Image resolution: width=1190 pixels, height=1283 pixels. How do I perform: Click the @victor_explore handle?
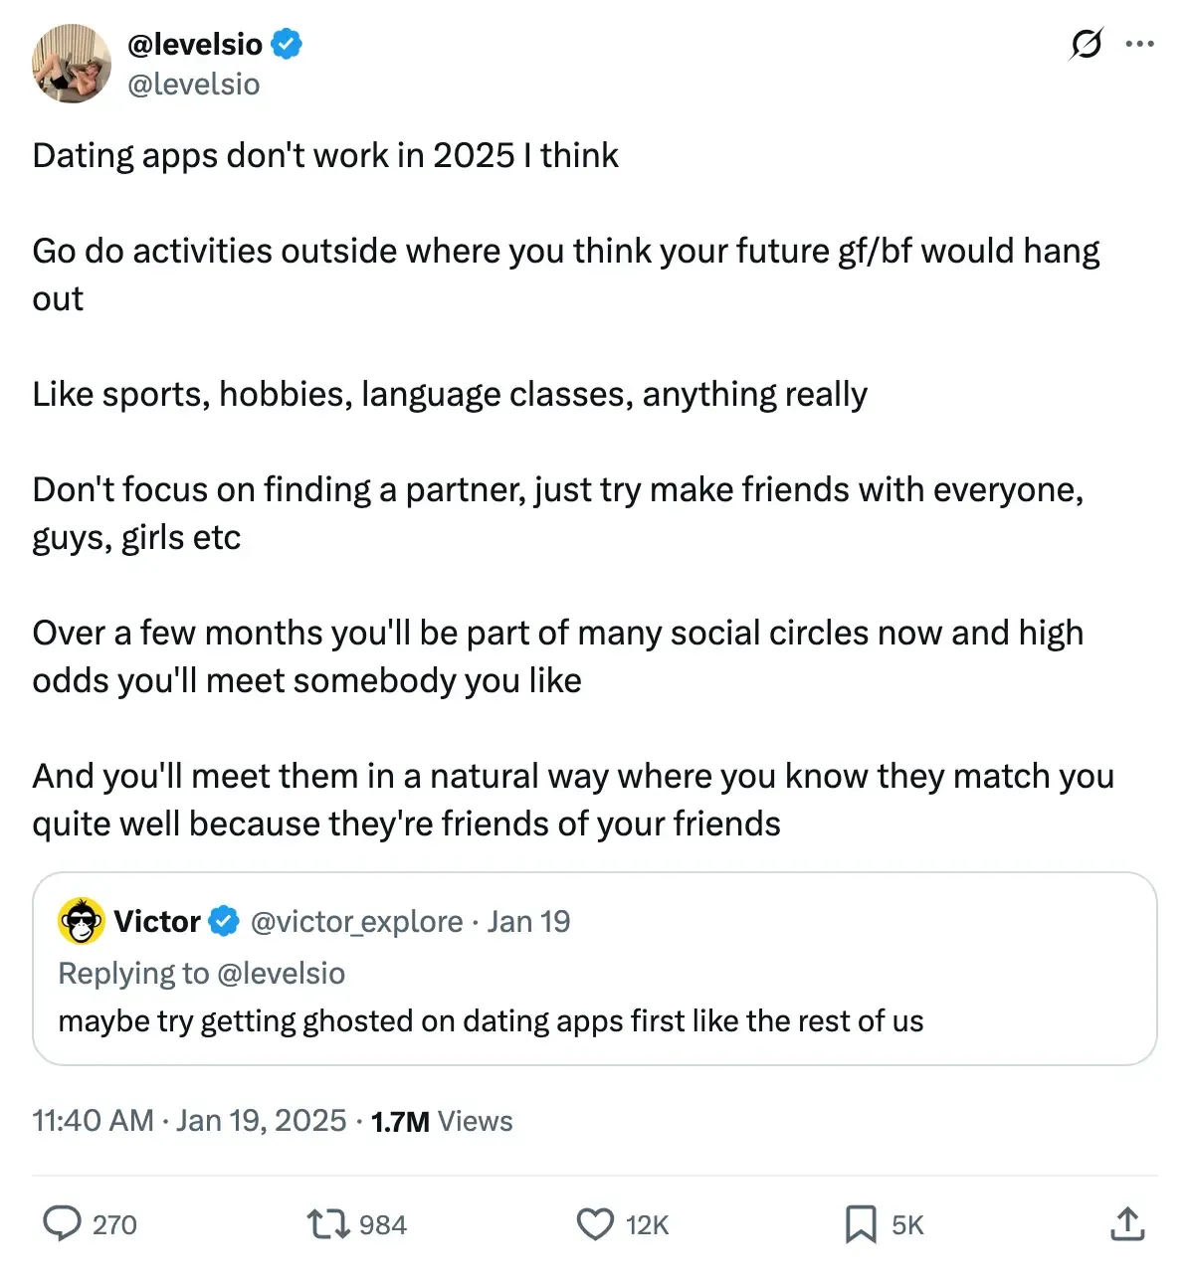click(x=356, y=921)
